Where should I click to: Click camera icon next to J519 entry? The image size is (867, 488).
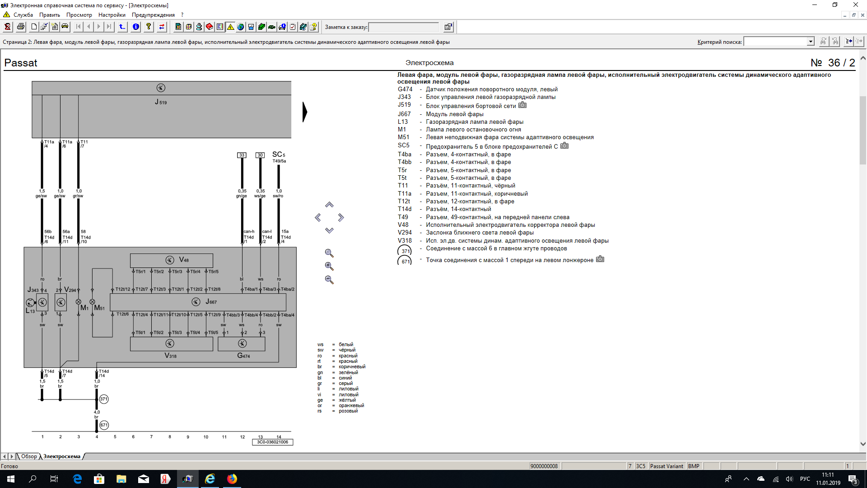pyautogui.click(x=522, y=105)
